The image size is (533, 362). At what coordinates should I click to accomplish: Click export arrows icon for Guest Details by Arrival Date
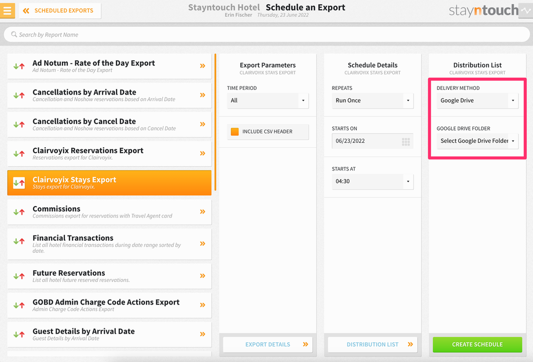19,334
